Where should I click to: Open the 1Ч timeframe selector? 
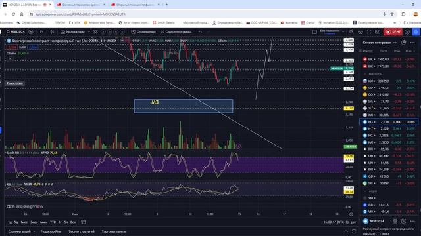click(x=41, y=32)
